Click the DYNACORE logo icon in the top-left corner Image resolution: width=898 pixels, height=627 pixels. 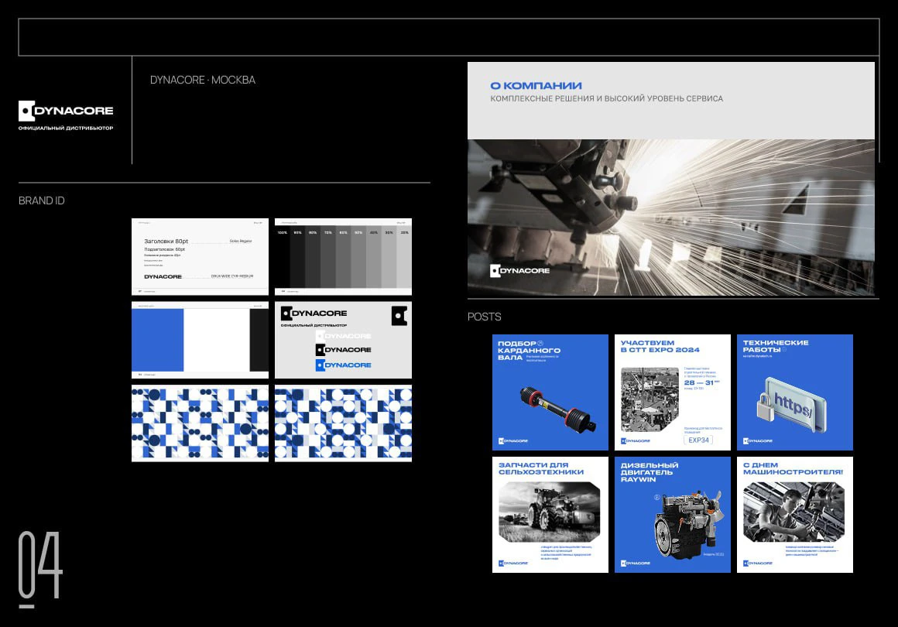pyautogui.click(x=27, y=110)
